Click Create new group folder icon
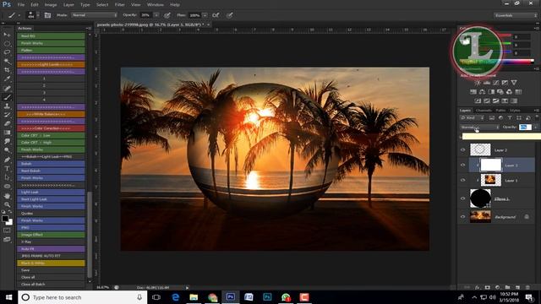 pos(507,287)
